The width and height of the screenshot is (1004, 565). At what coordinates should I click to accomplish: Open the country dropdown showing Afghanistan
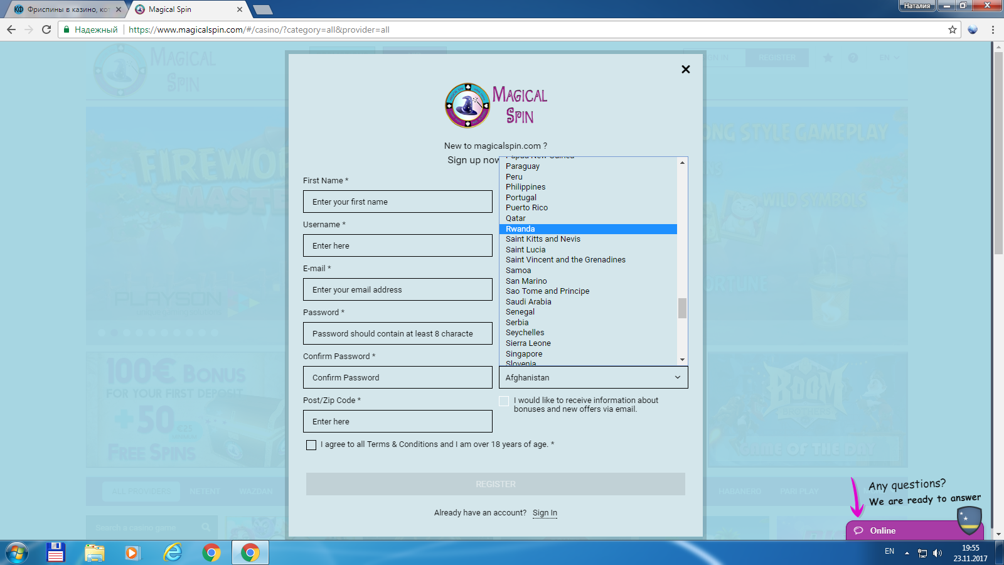tap(594, 377)
